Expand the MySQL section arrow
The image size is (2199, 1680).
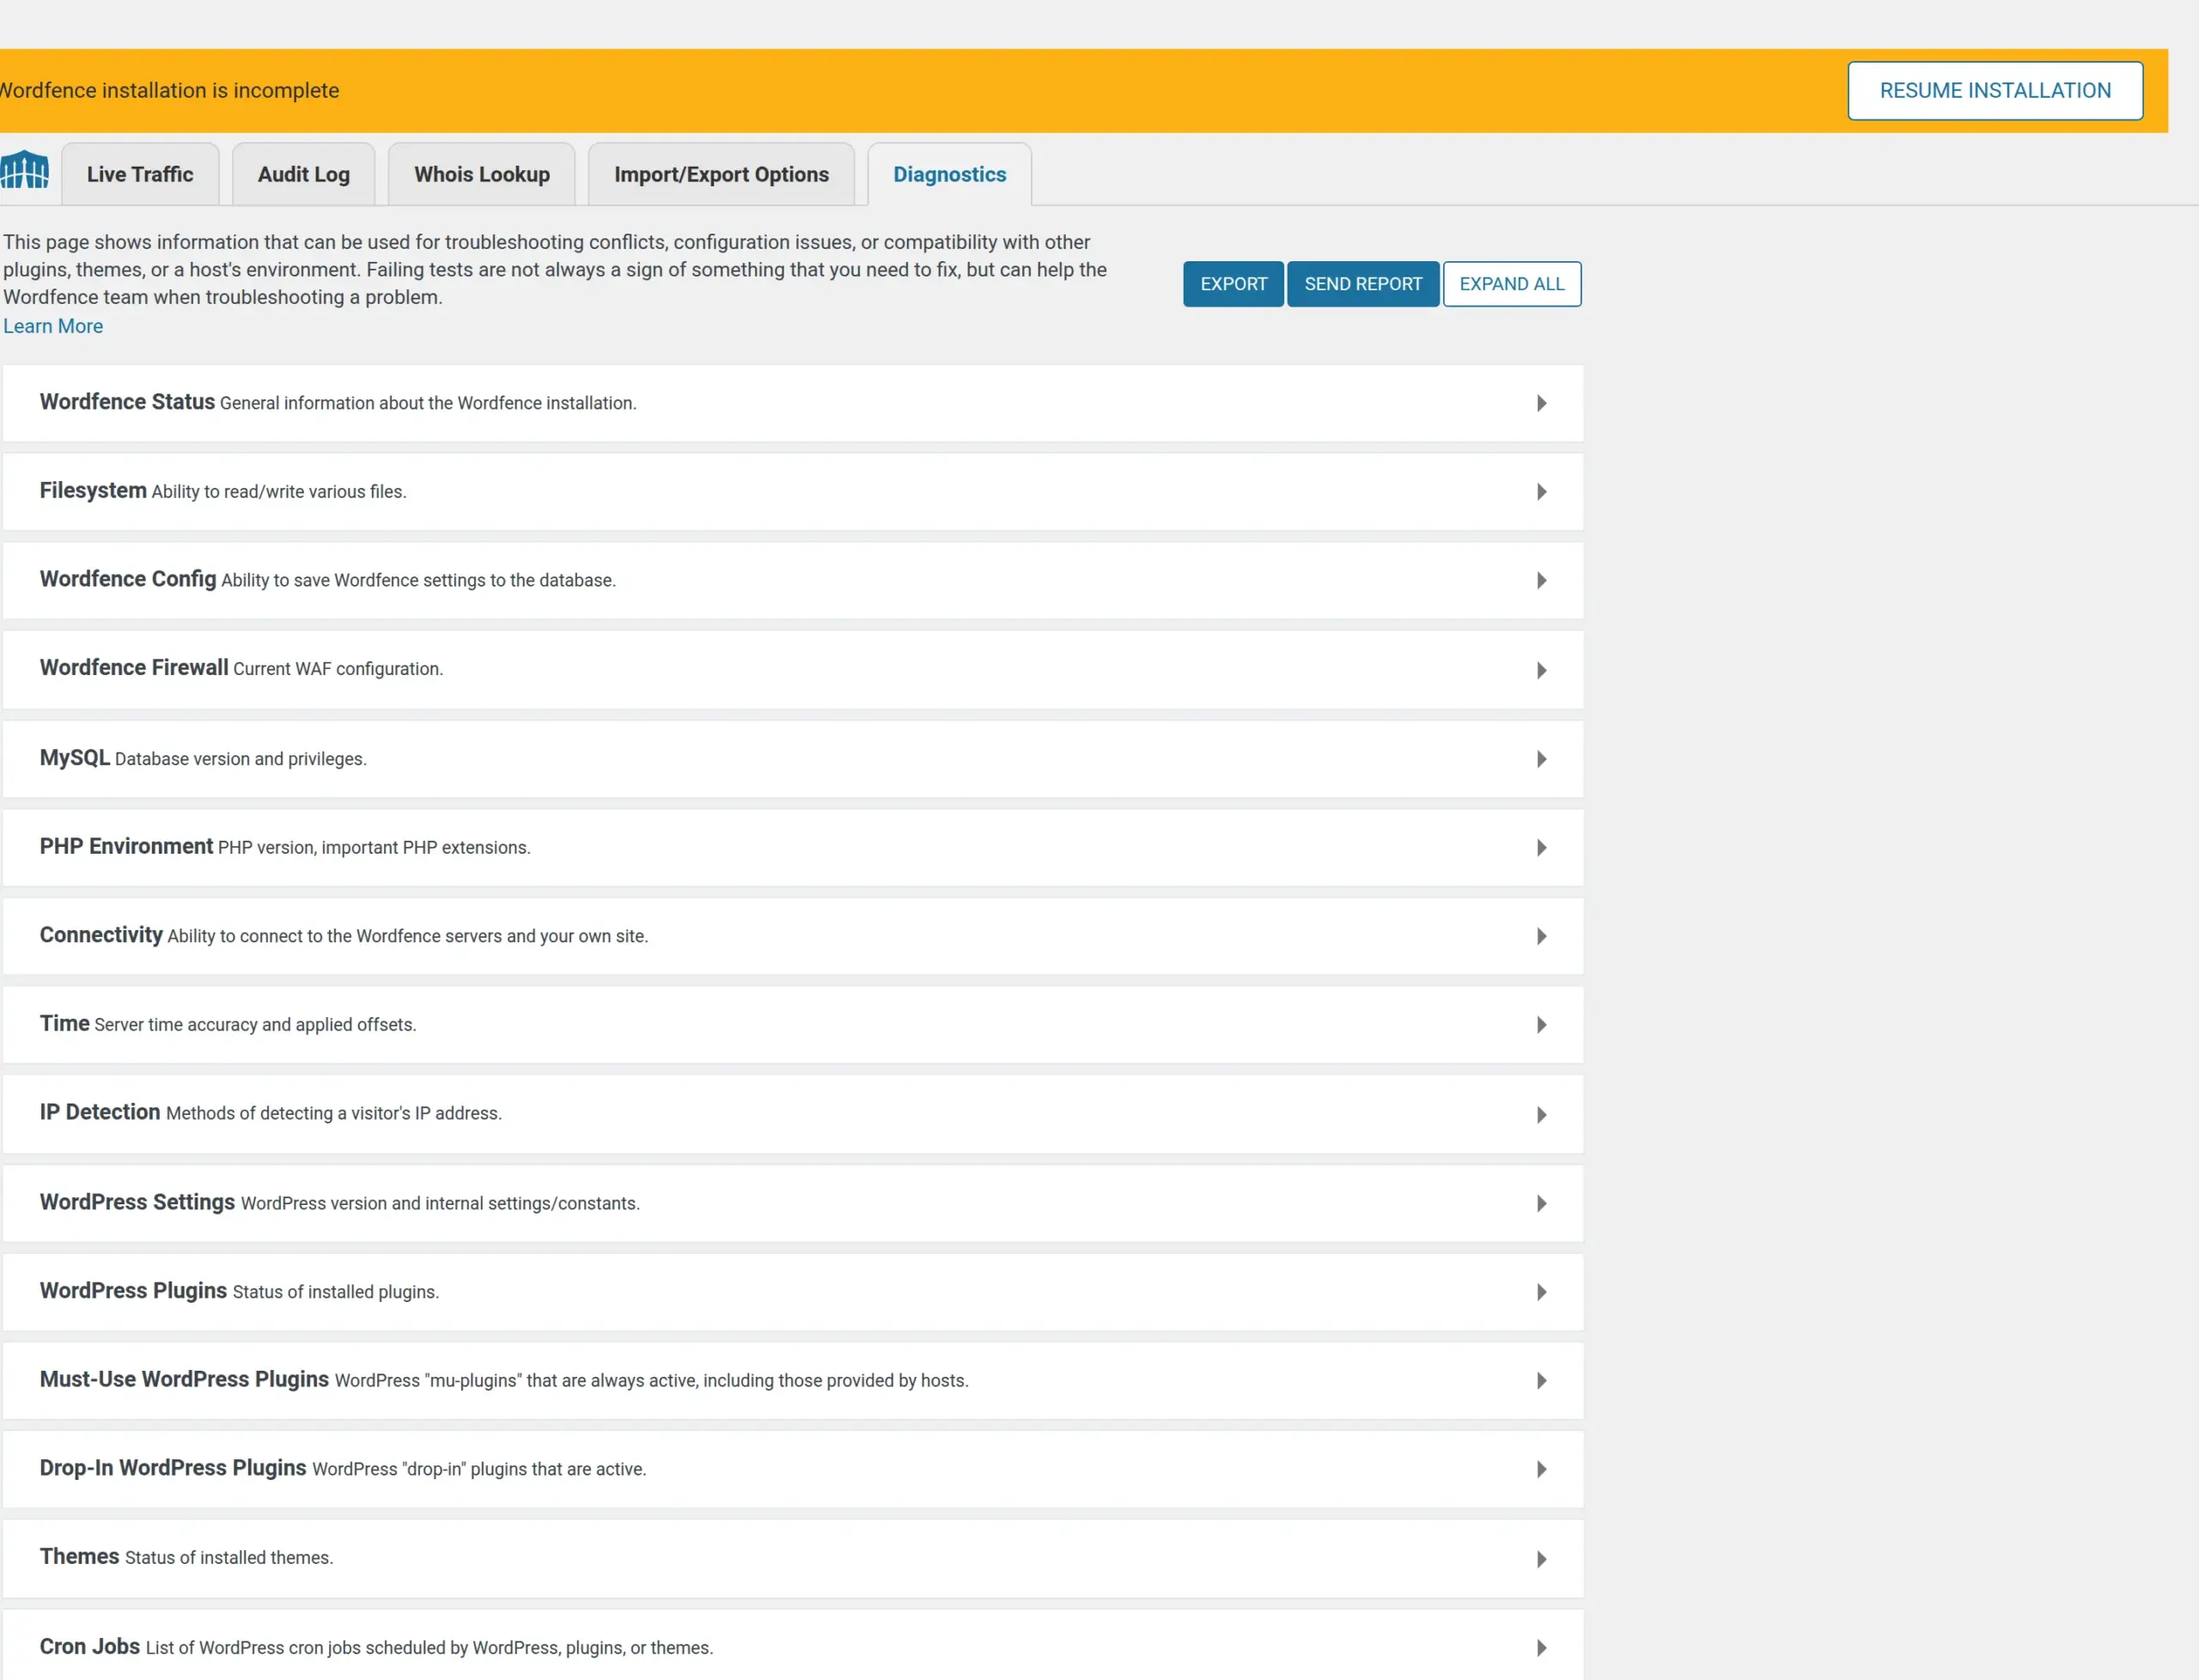(1541, 759)
